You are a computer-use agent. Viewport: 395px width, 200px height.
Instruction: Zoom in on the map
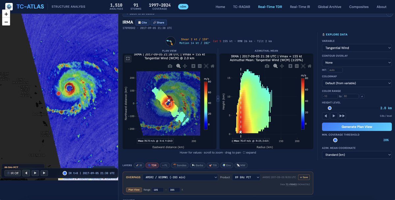tap(6, 14)
